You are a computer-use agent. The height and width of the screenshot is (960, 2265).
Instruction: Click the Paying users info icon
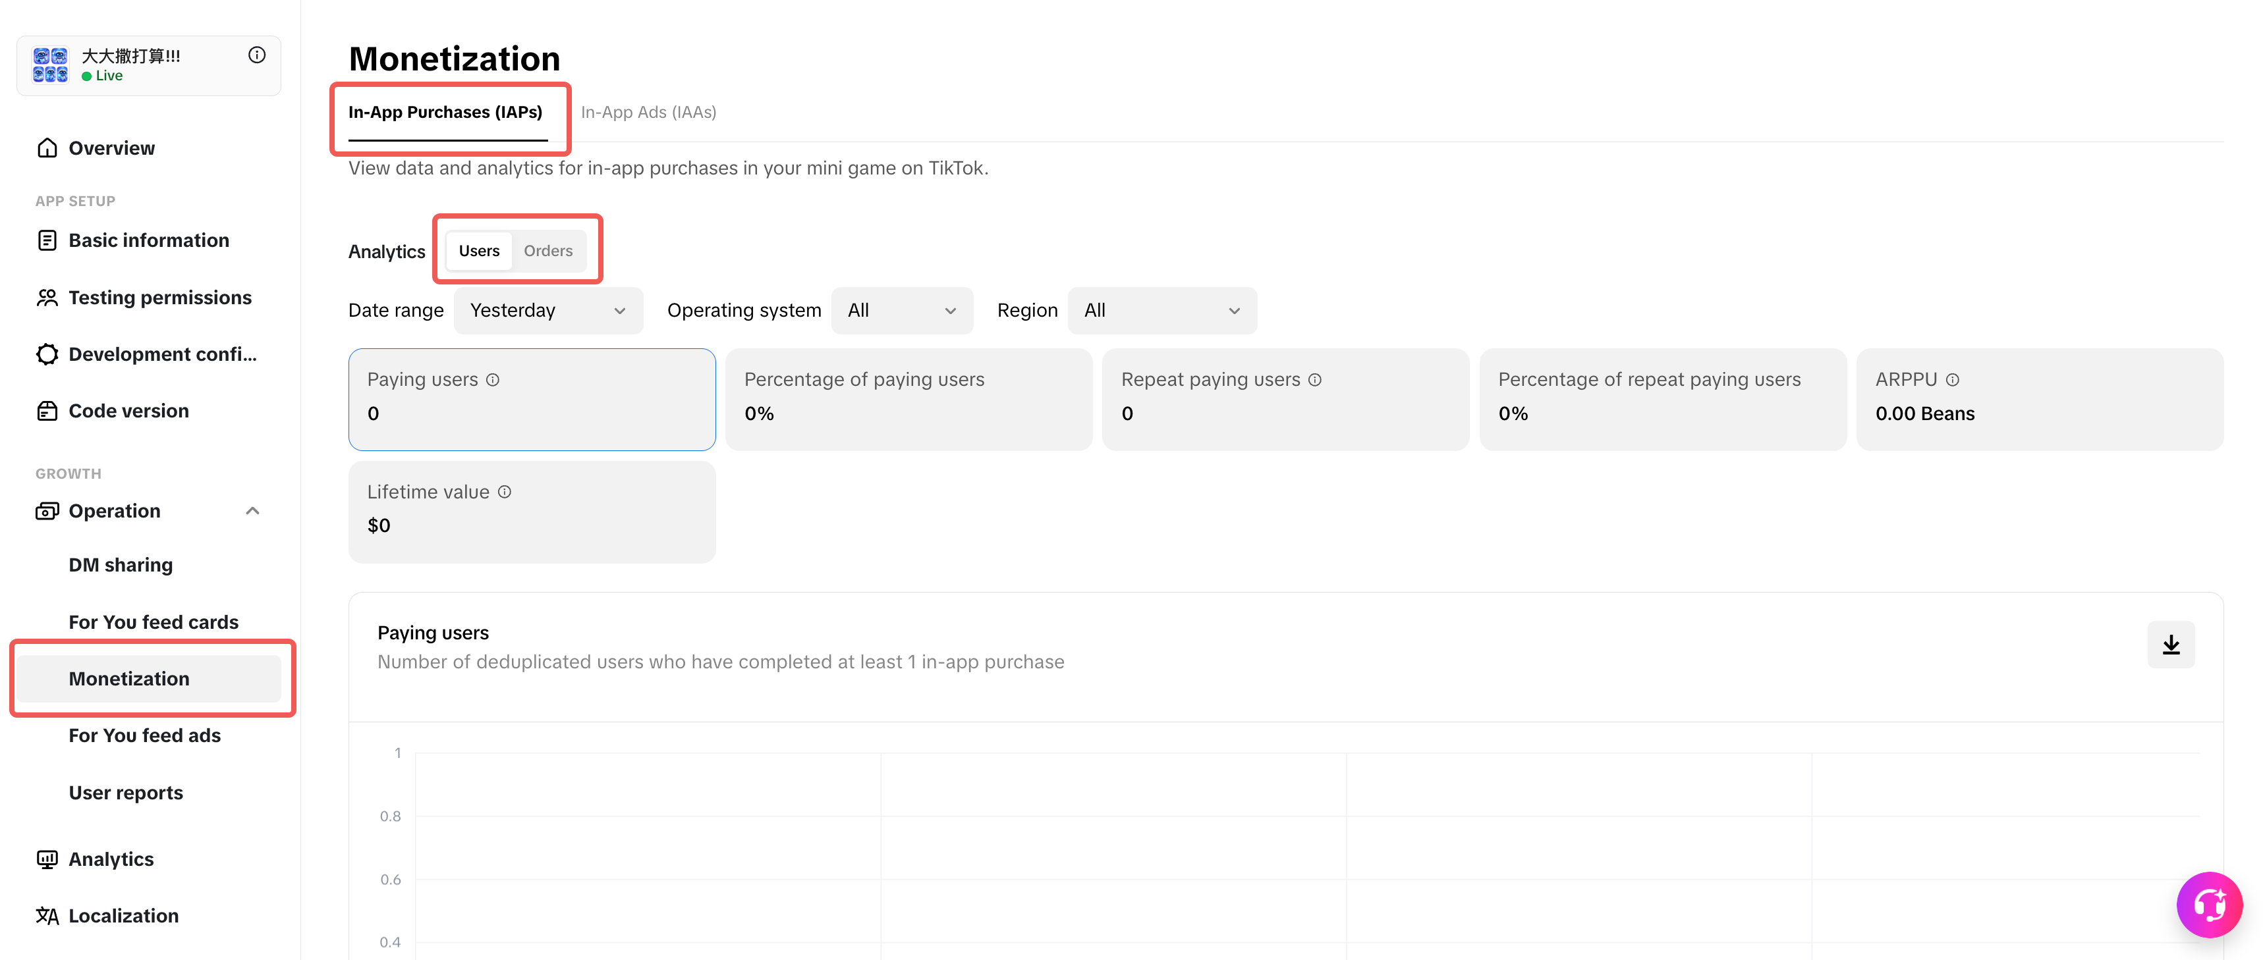pos(492,380)
